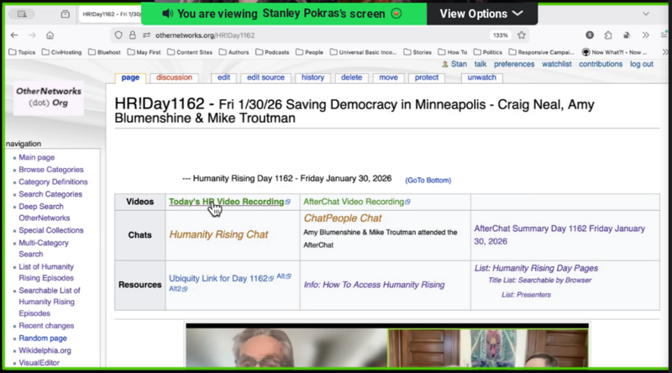672x373 pixels.
Task: Open the Politics bookmark folder
Action: (x=488, y=52)
